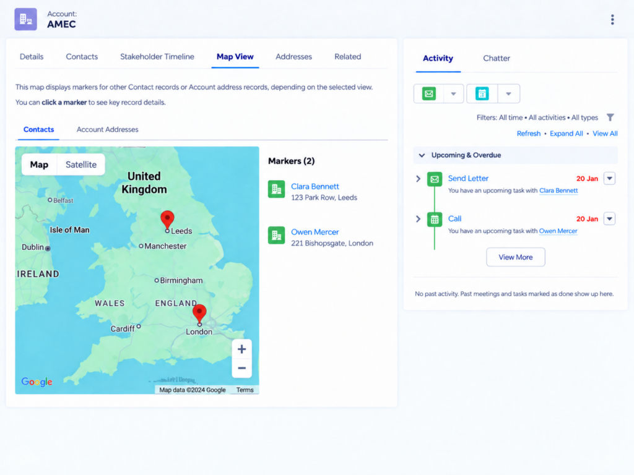
Task: Open the Related tab
Action: (347, 56)
